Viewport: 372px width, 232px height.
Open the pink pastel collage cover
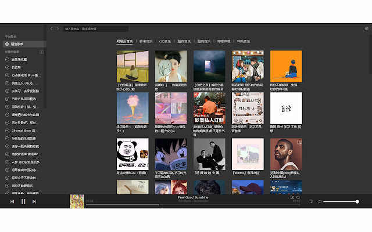coord(171,108)
